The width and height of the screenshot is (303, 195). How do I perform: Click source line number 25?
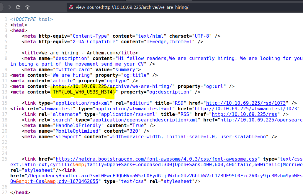[x=5, y=159]
